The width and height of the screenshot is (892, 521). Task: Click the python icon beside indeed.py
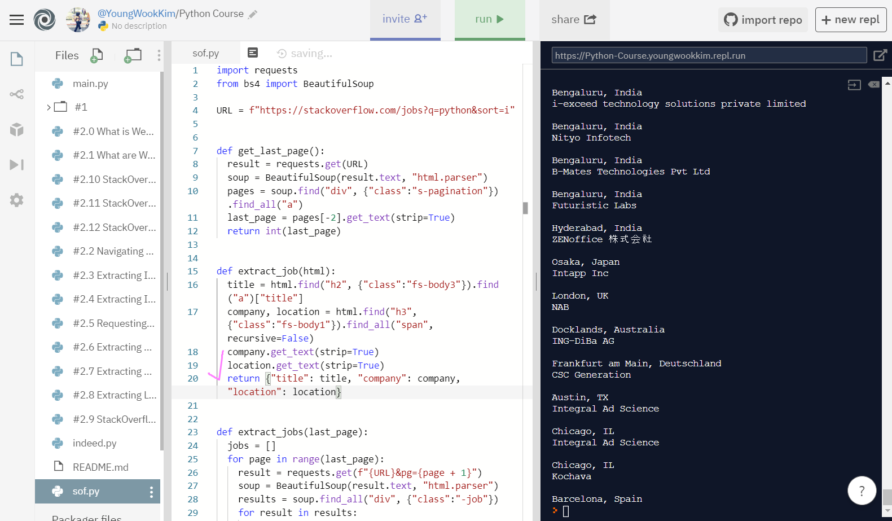tap(58, 443)
